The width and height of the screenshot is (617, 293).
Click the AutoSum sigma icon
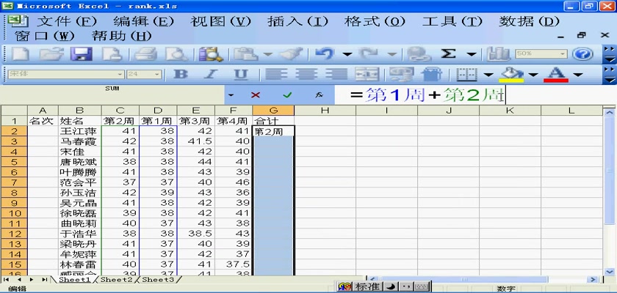449,54
